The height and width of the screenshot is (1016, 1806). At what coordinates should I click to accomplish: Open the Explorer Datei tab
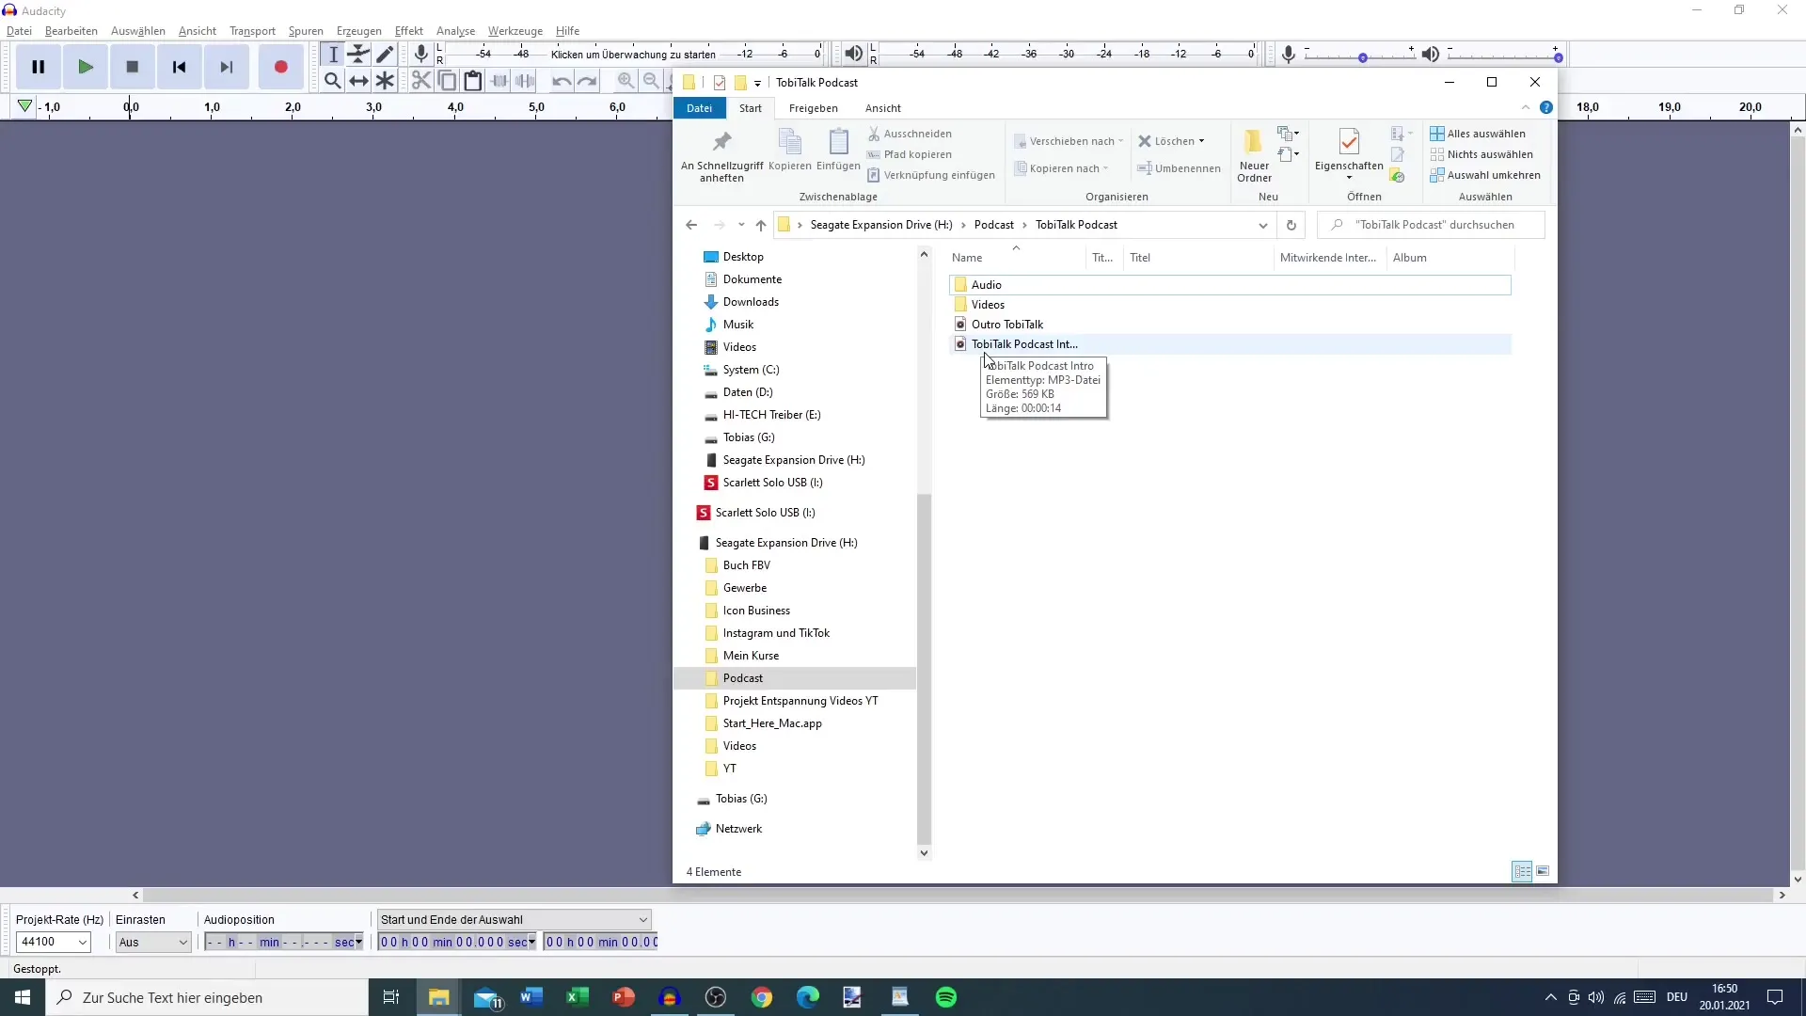(x=699, y=108)
